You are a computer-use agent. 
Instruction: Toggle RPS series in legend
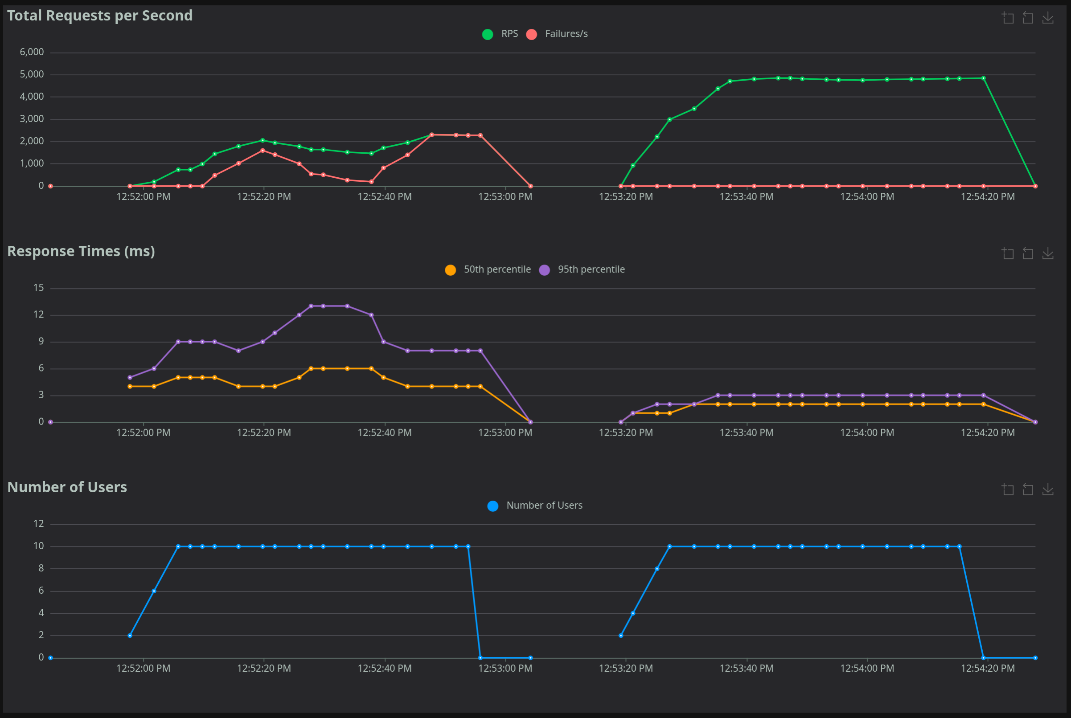pos(509,34)
